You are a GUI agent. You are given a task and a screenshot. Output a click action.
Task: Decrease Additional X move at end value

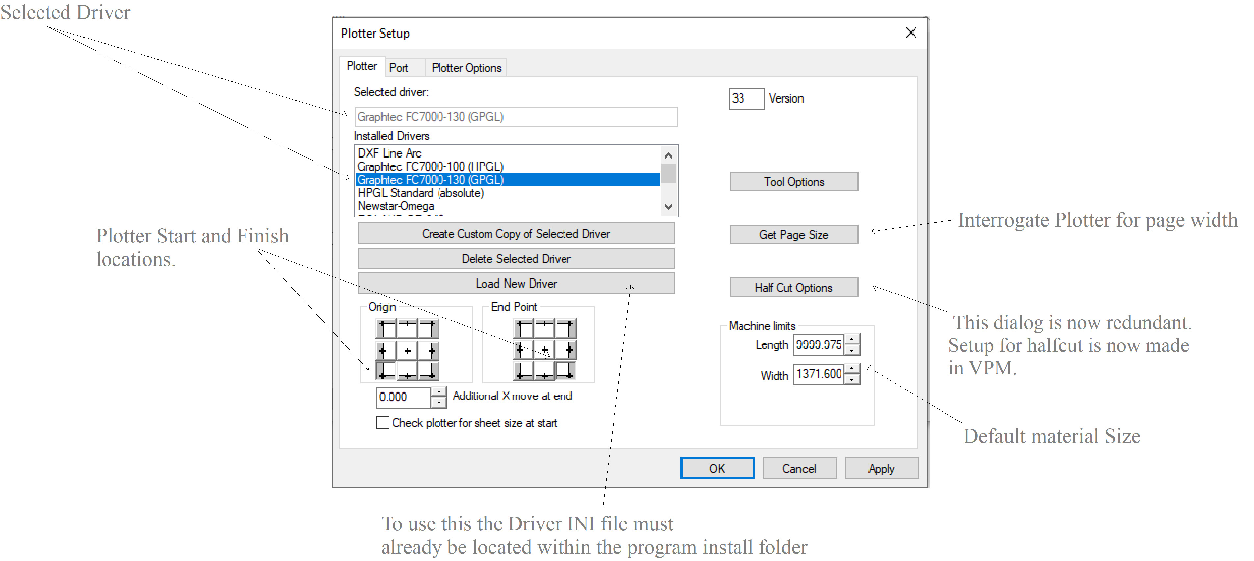439,403
